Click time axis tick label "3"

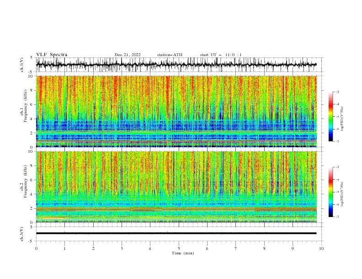(x=122, y=248)
